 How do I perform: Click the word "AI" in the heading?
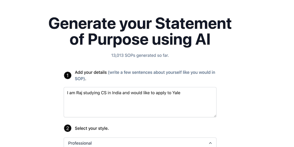[203, 39]
